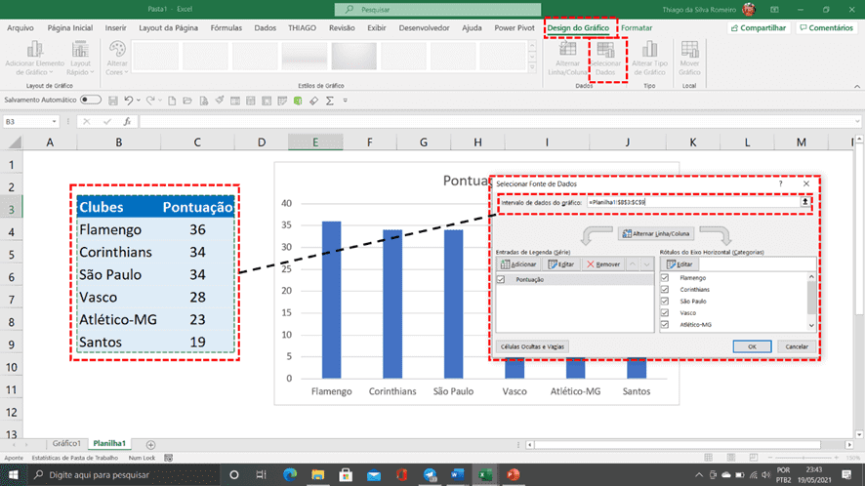Image resolution: width=865 pixels, height=486 pixels.
Task: Switch to the Gráfico1 sheet tab
Action: pos(66,443)
